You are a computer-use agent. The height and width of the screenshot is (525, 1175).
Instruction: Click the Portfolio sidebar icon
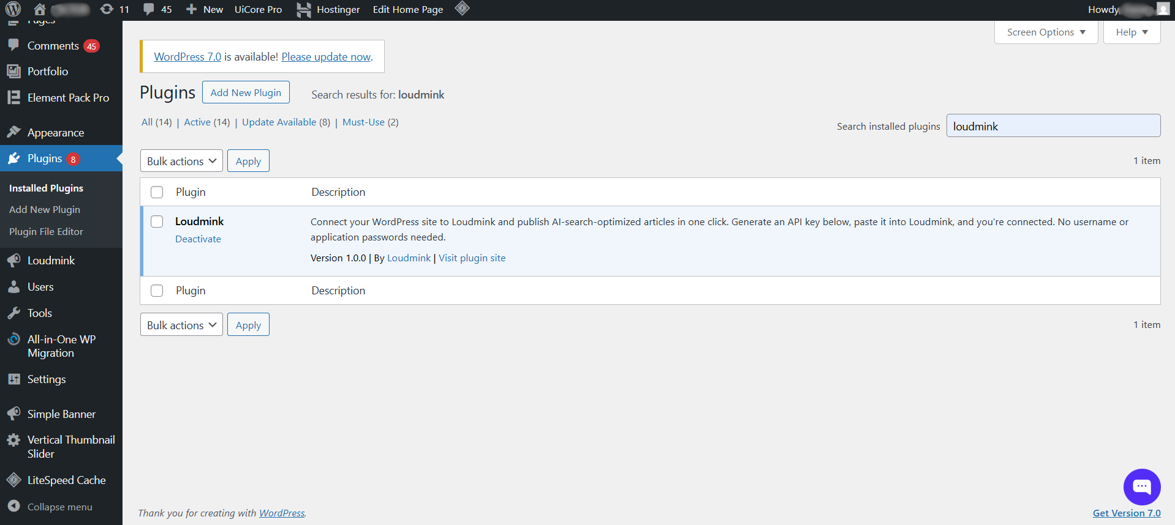point(13,71)
